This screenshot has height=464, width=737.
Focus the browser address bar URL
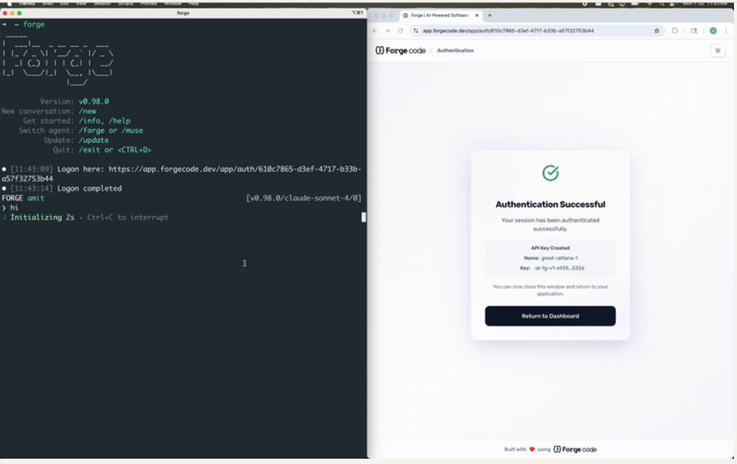[508, 30]
